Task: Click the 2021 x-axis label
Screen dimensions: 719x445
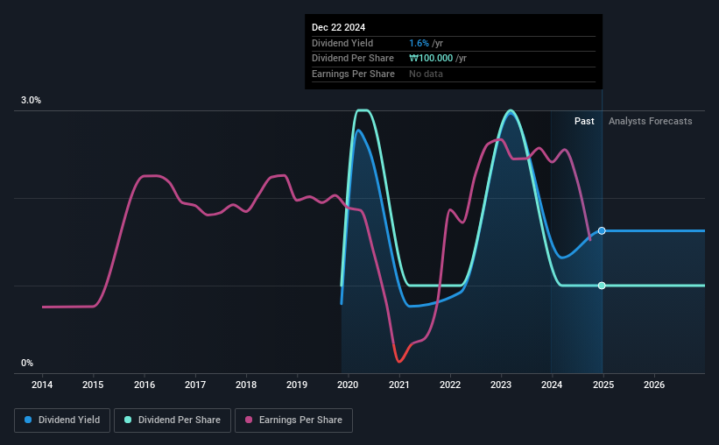Action: tap(399, 385)
